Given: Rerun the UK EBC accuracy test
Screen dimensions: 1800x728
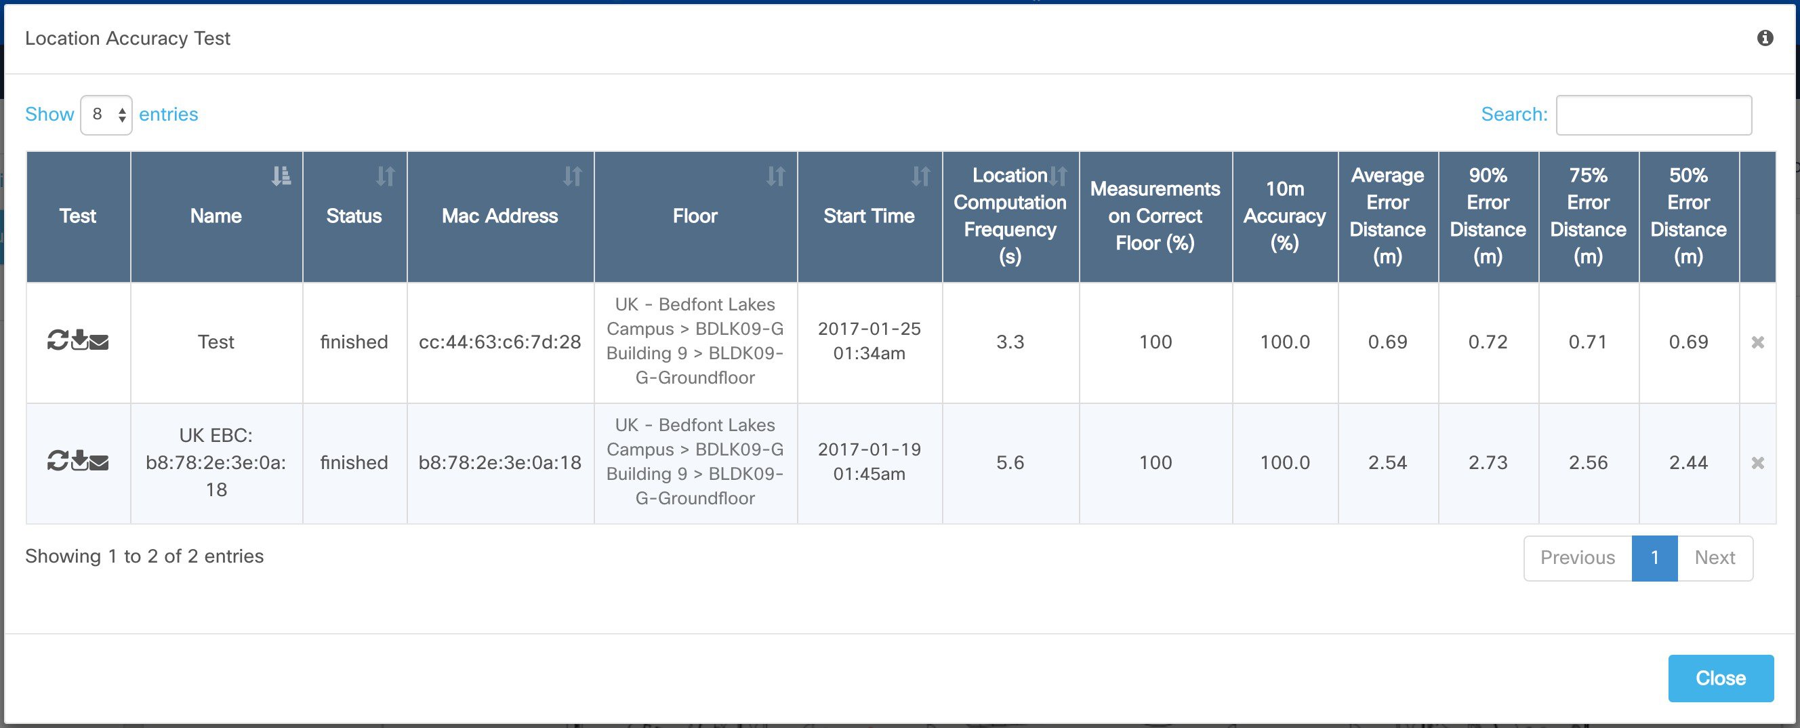Looking at the screenshot, I should coord(58,461).
